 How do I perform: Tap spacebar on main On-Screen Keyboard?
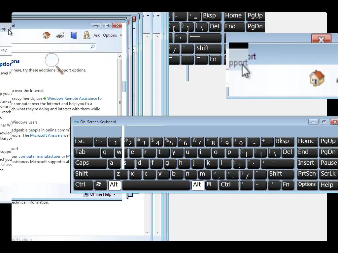coord(156,185)
